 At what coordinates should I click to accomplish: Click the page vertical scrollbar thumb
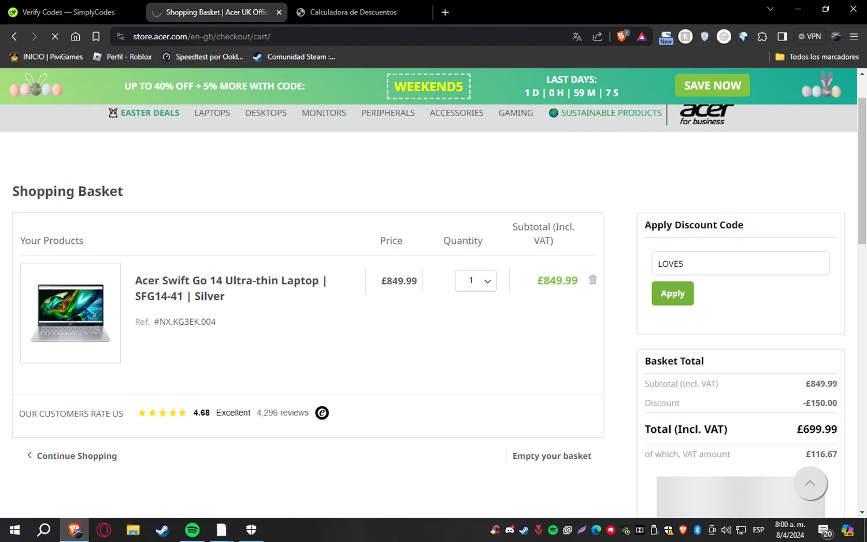(x=862, y=170)
